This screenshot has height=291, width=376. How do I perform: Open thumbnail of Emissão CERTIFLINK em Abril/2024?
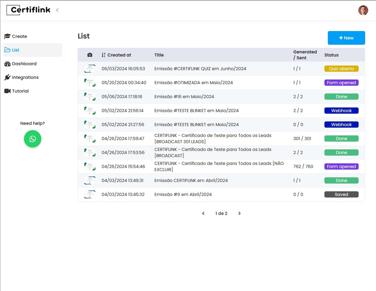(x=90, y=180)
